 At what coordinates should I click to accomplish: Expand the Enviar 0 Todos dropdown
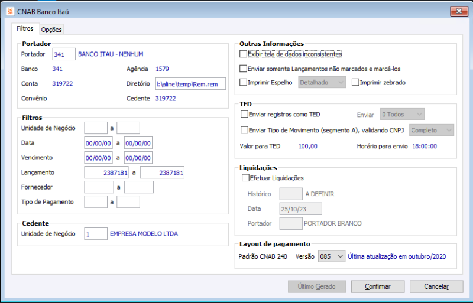coord(402,114)
